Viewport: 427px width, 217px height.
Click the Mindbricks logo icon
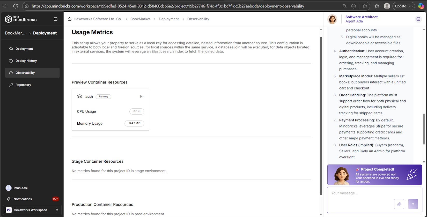click(x=9, y=19)
